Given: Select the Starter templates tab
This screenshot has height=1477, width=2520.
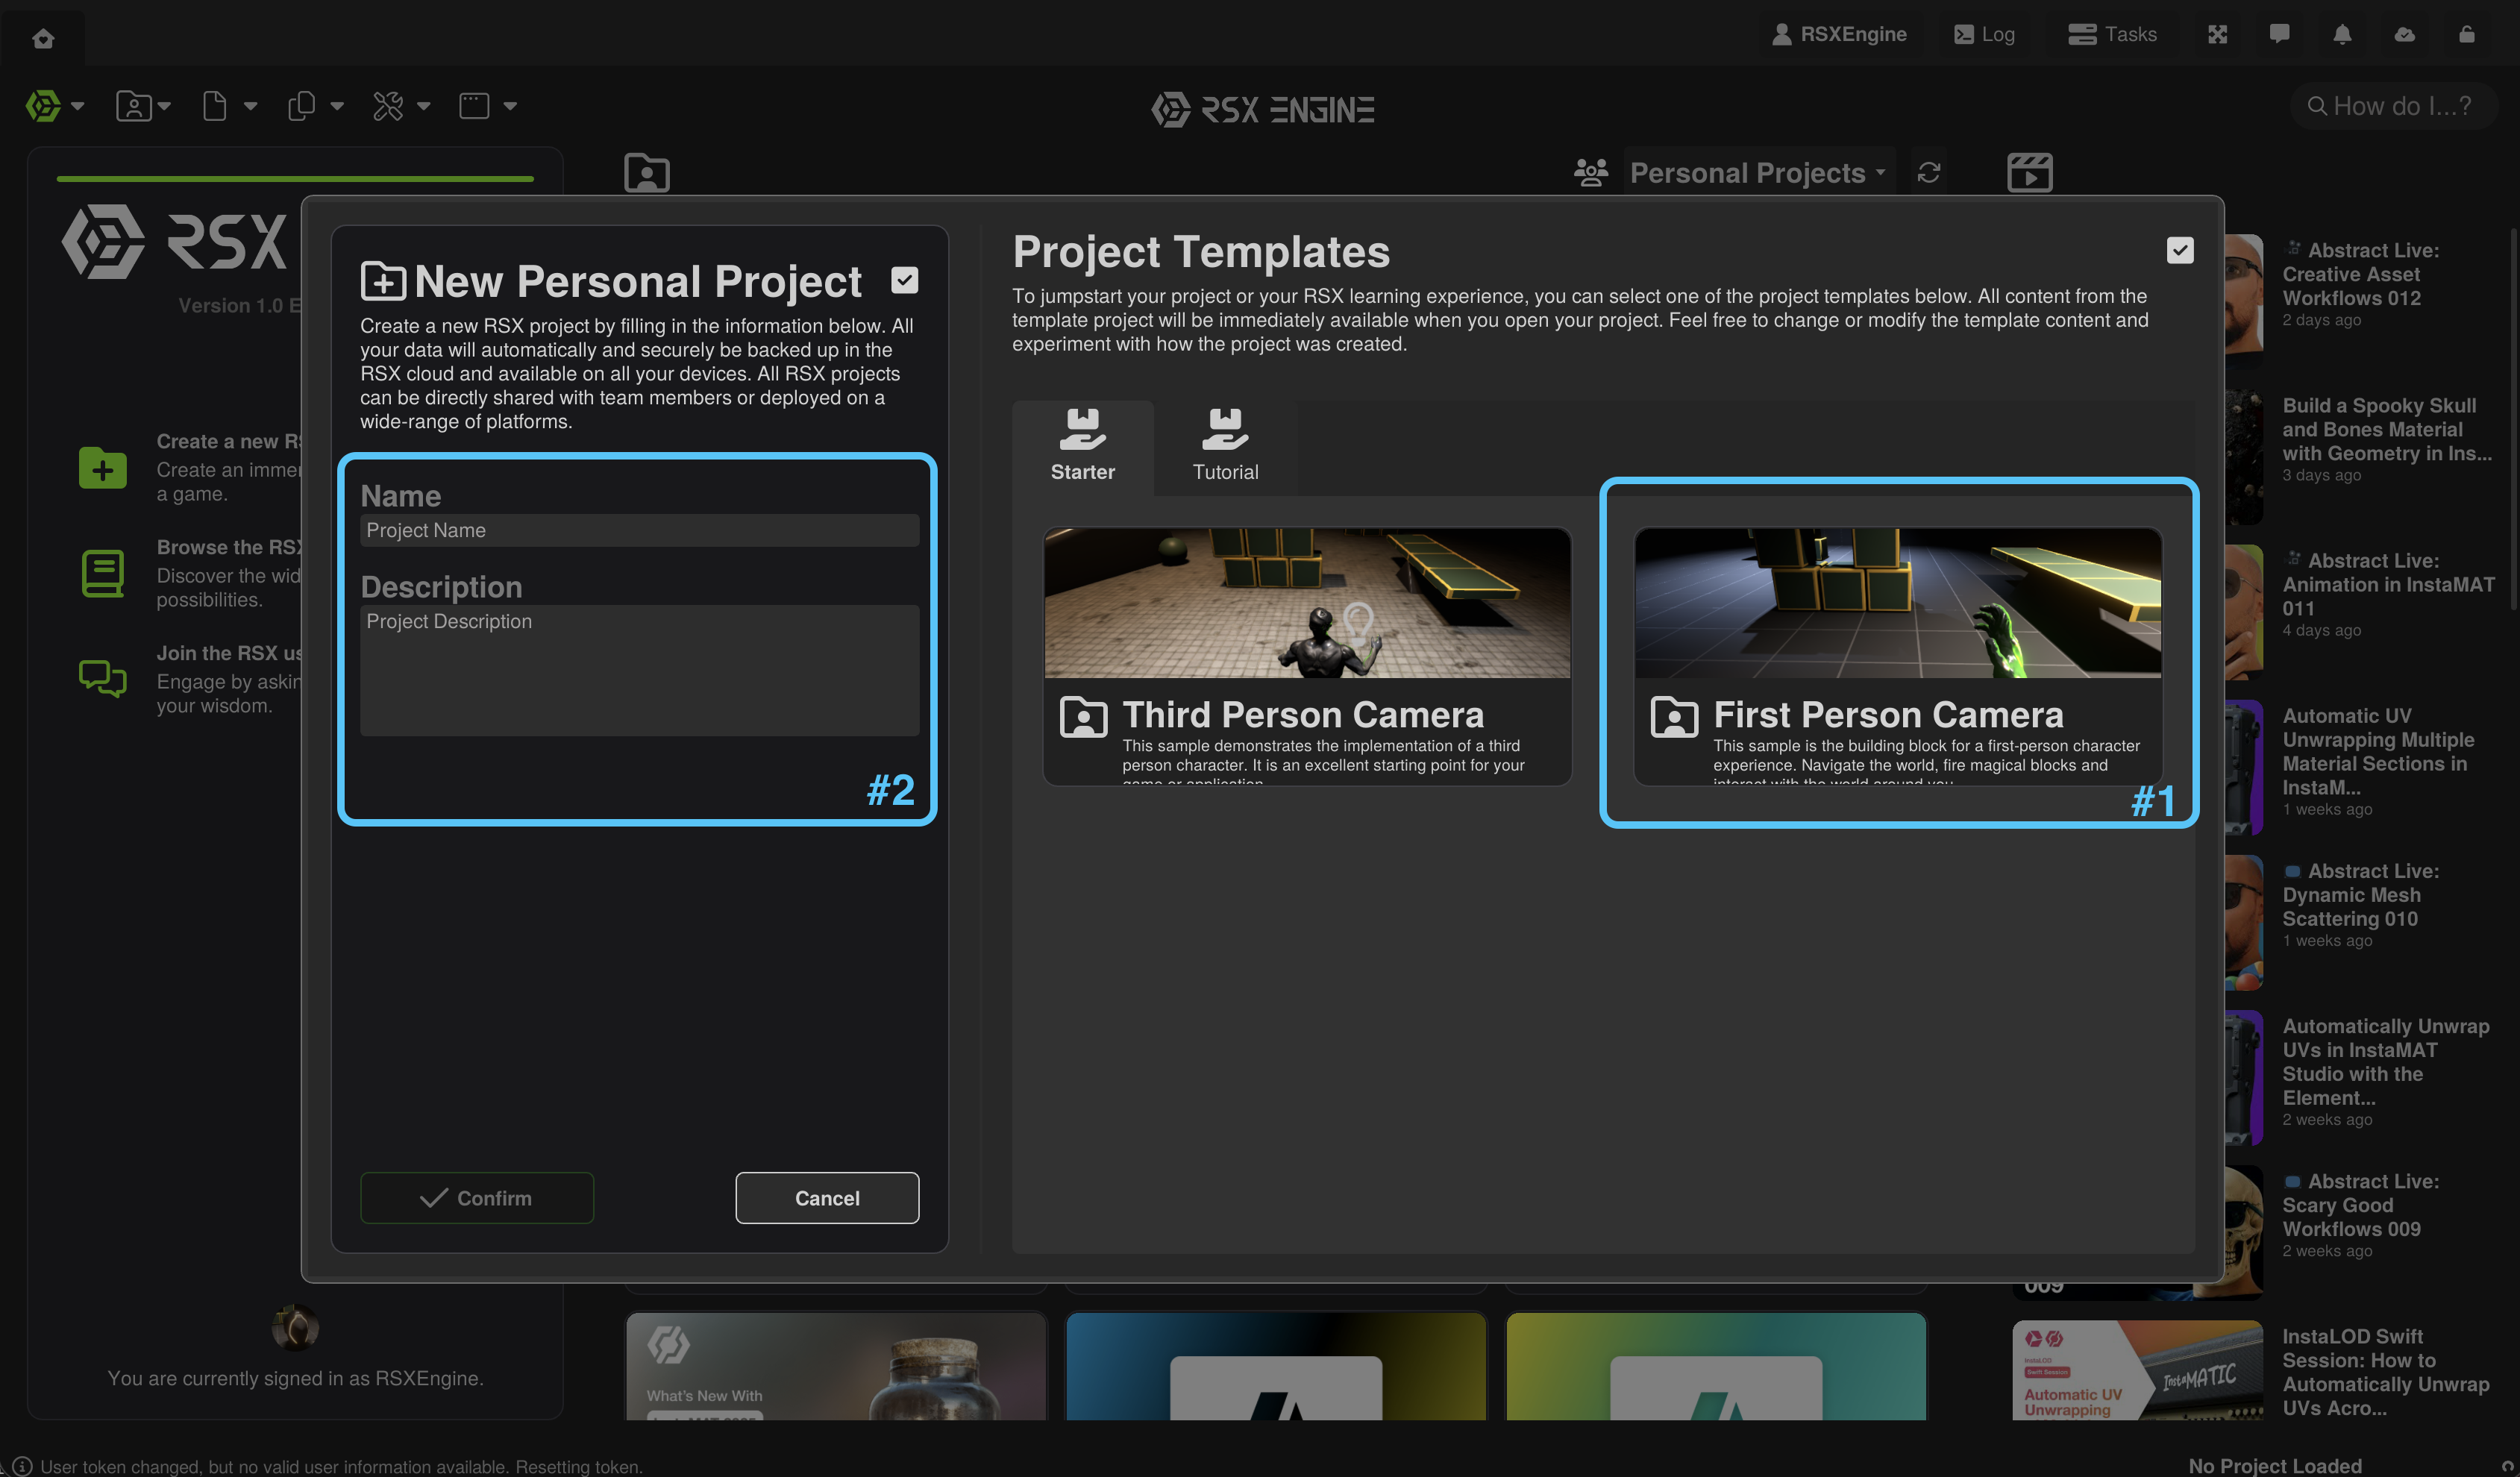Looking at the screenshot, I should (1082, 447).
